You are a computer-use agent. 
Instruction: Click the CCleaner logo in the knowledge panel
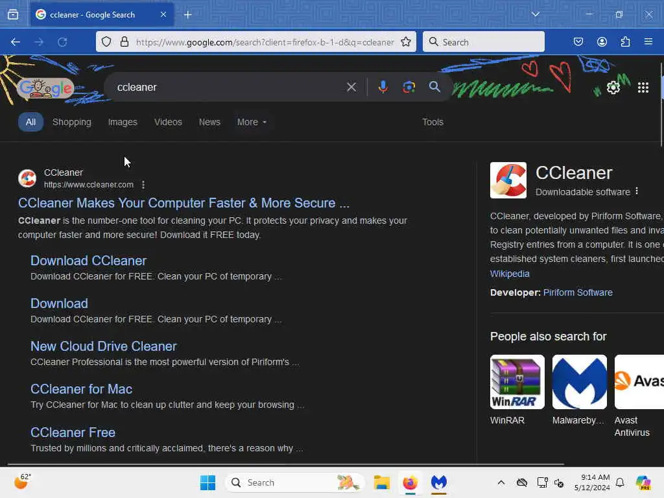coord(508,180)
